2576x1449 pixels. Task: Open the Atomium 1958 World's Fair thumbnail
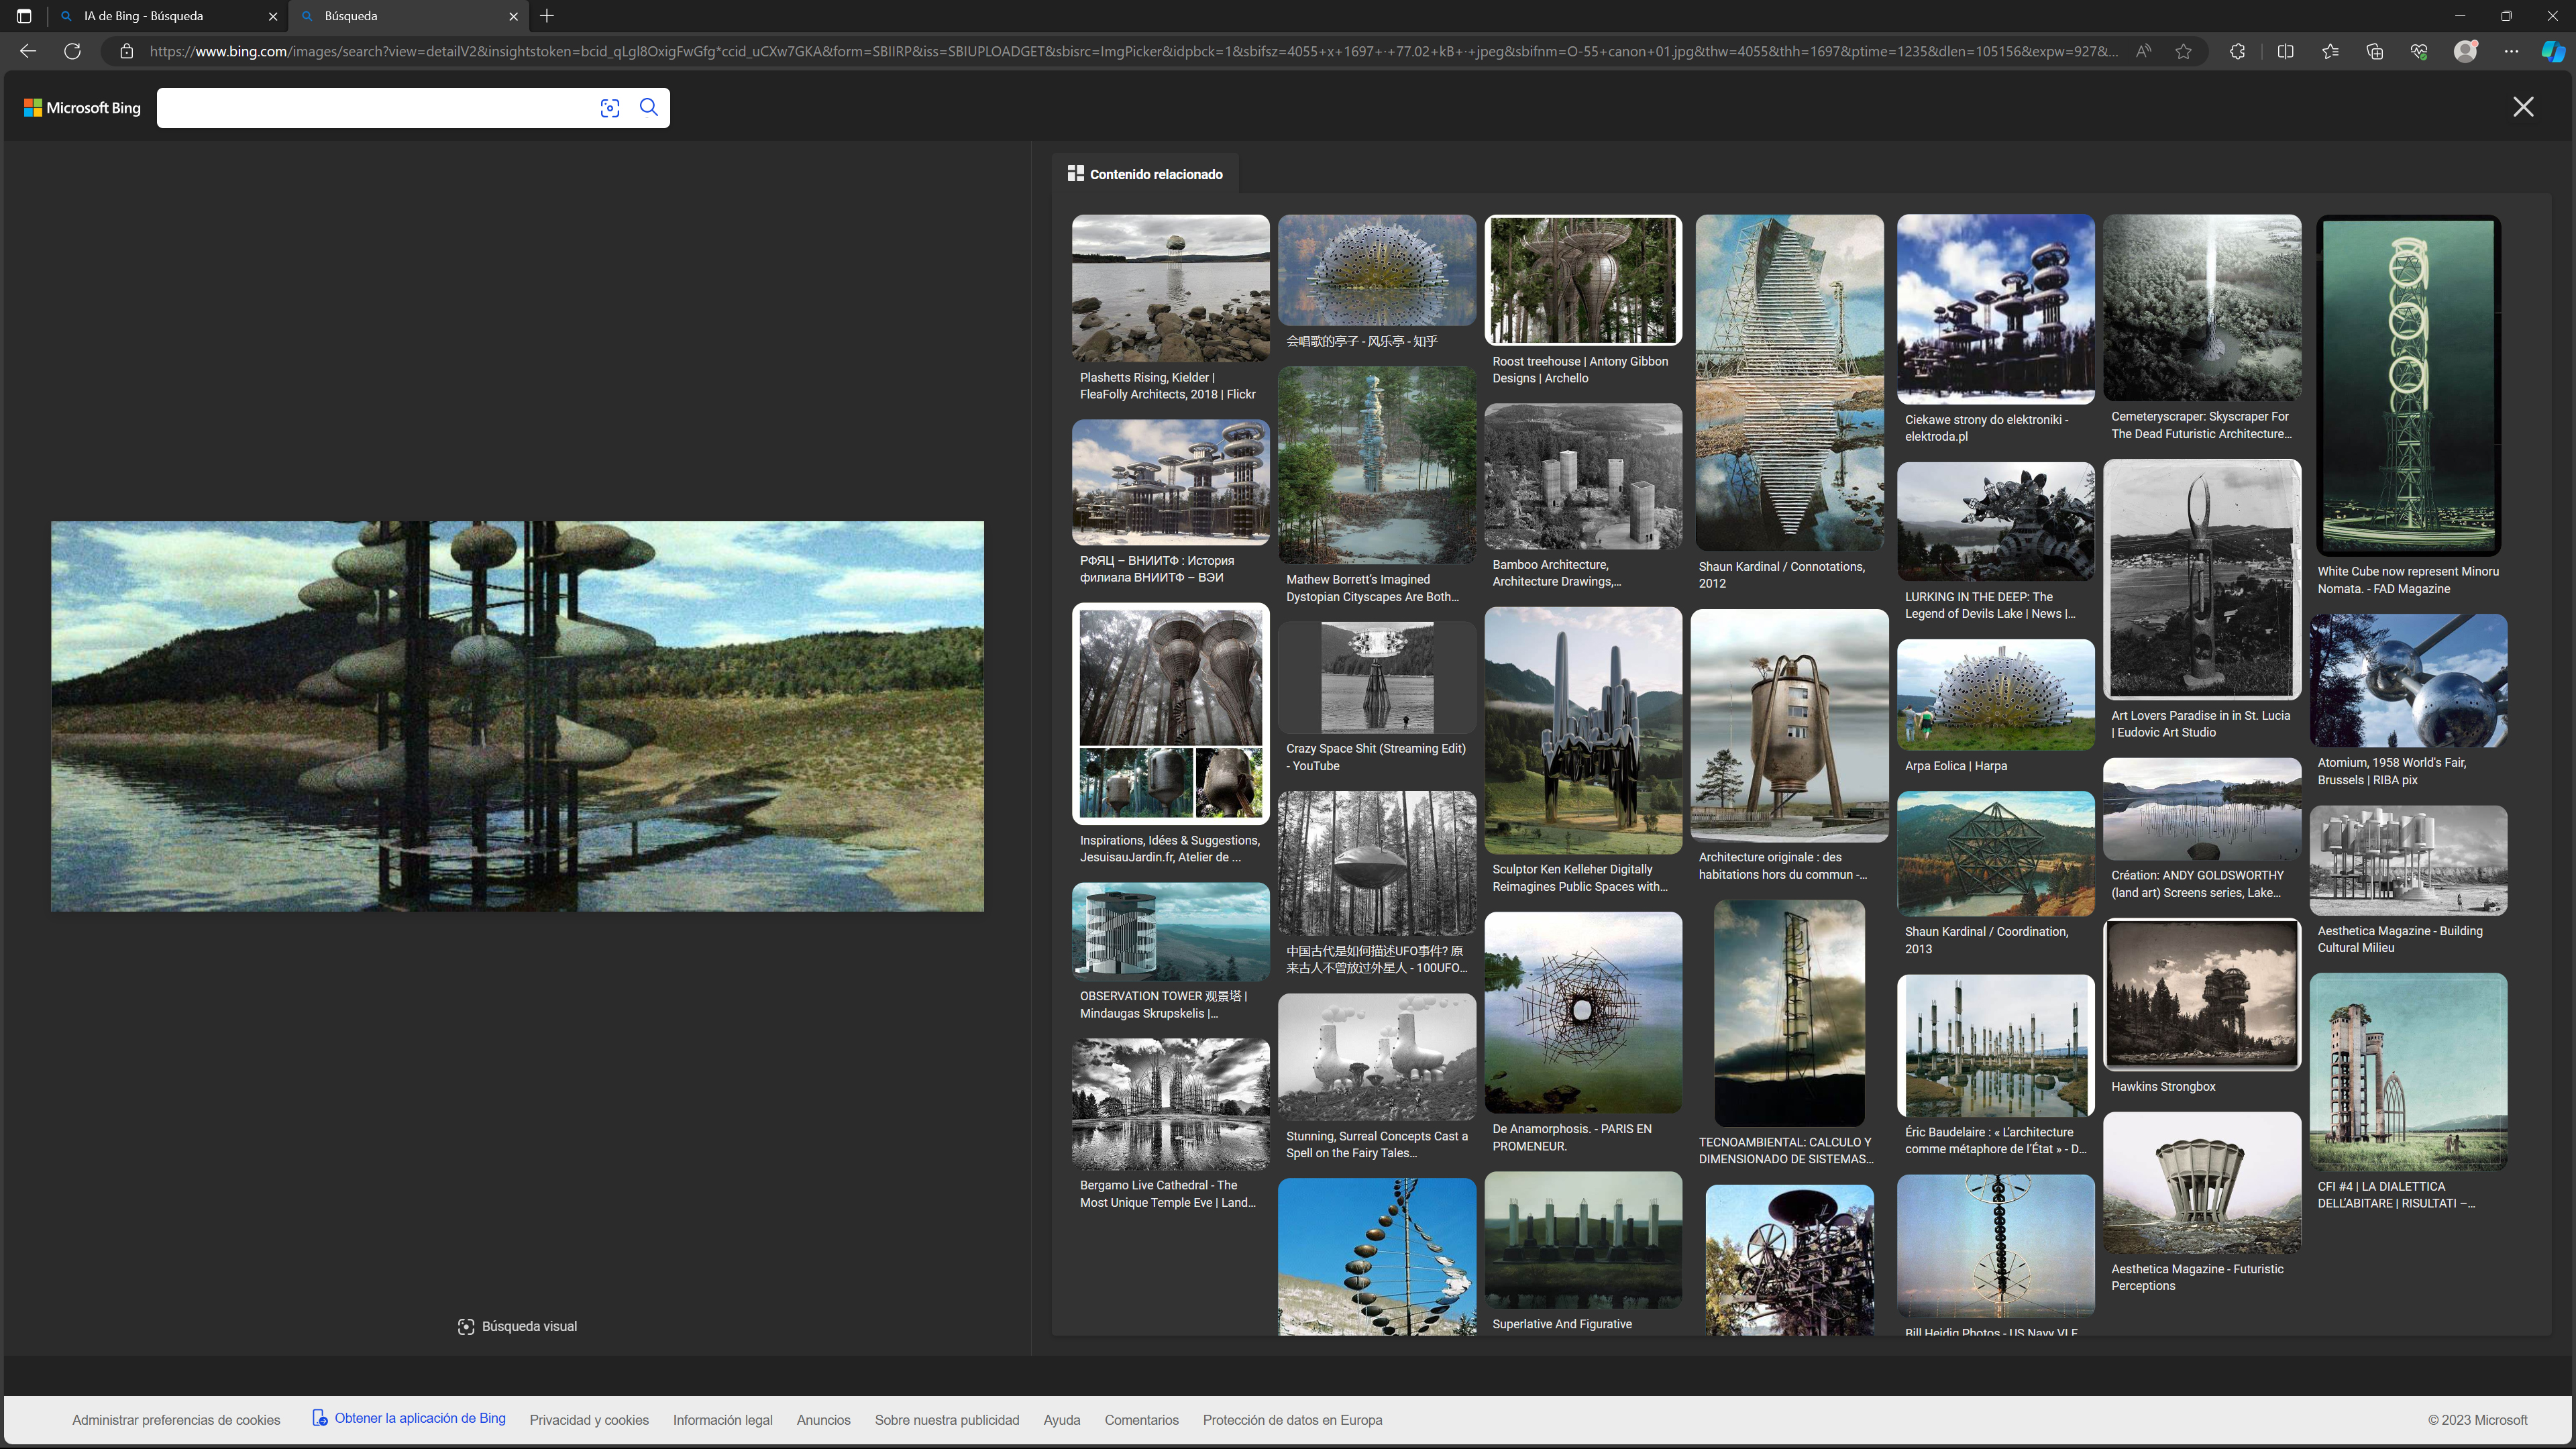[2408, 681]
